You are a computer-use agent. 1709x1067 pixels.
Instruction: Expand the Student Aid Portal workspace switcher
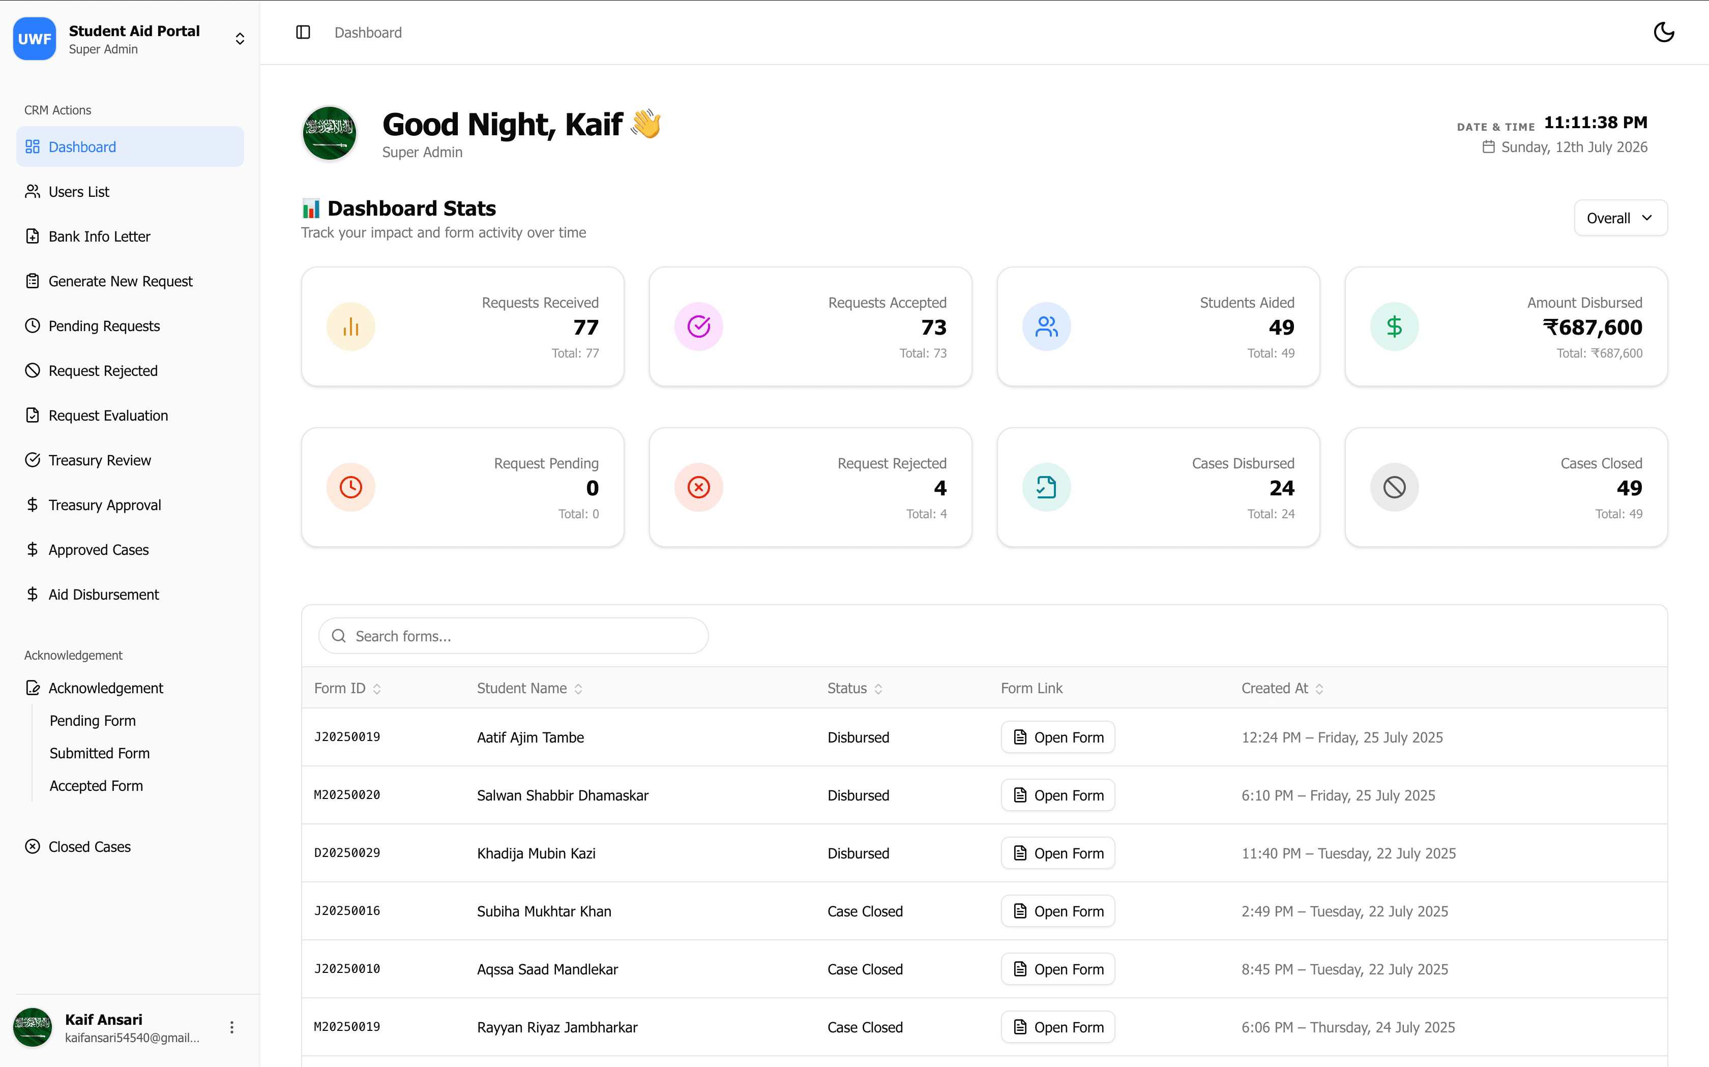[240, 39]
